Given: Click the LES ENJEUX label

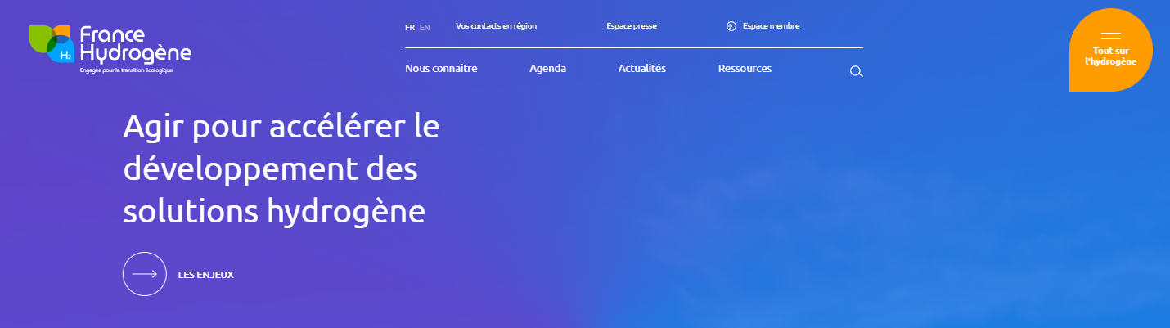Looking at the screenshot, I should [206, 275].
